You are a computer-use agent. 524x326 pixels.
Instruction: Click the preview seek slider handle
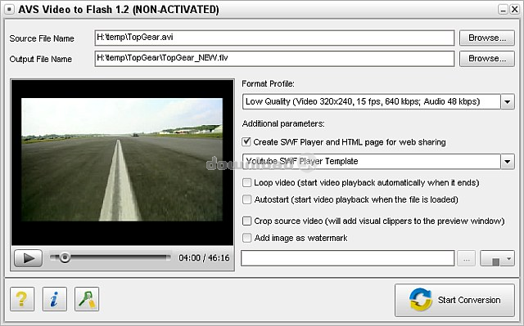(65, 257)
